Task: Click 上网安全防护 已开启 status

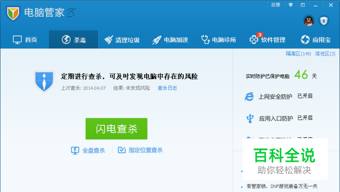Action: (305, 96)
